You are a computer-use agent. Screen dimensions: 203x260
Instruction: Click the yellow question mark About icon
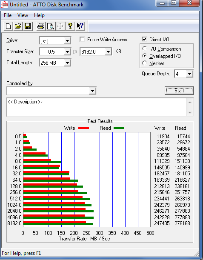tap(70, 26)
